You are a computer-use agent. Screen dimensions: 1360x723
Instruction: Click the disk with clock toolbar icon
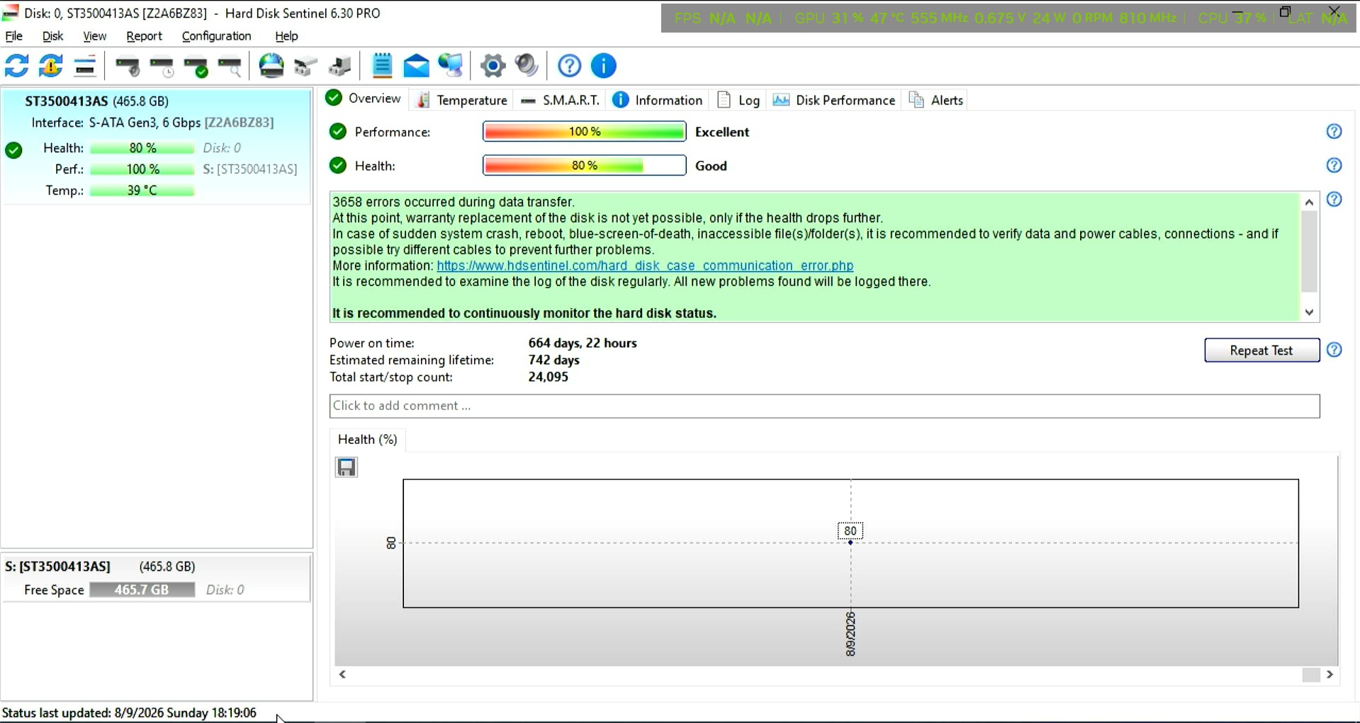pos(162,67)
